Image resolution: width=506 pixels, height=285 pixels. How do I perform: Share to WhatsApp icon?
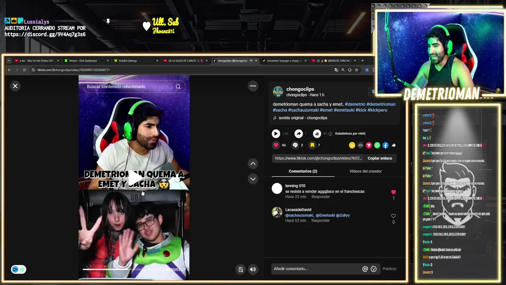[x=377, y=145]
